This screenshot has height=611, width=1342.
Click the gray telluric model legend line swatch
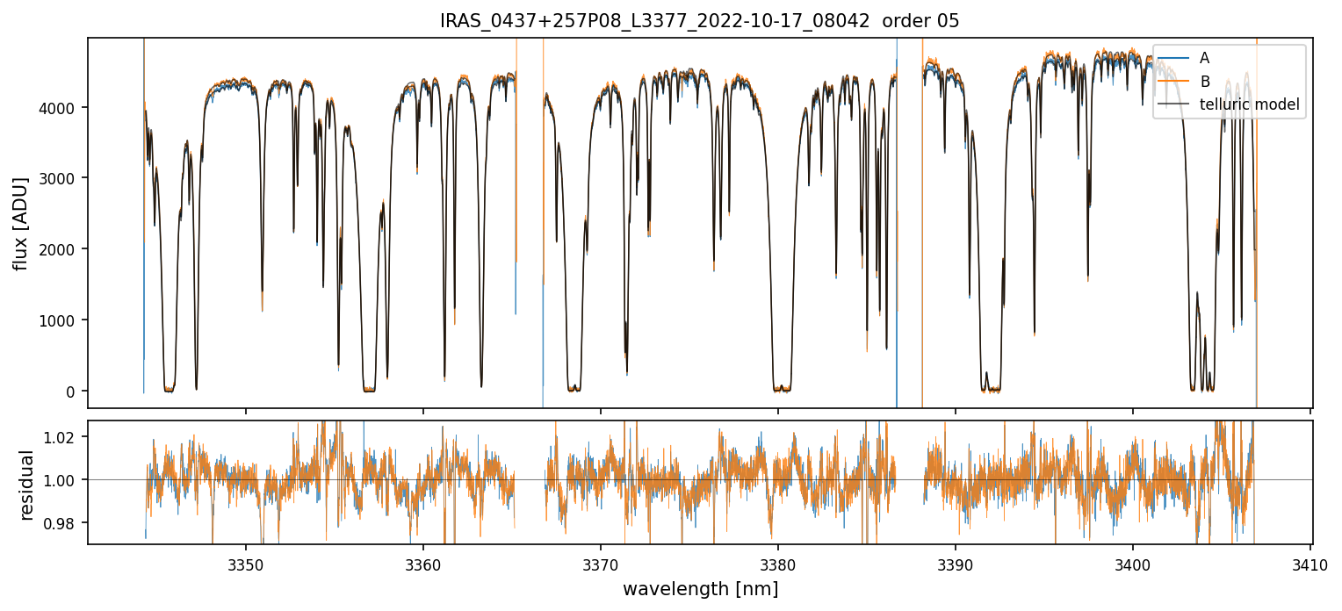tap(1173, 105)
